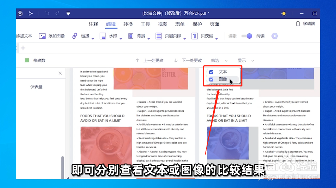The height and width of the screenshot is (188, 336).
Task: Click the purple hexagon icon after 阅读
Action: [x=274, y=36]
